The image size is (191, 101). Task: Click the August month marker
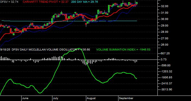pos(91,98)
